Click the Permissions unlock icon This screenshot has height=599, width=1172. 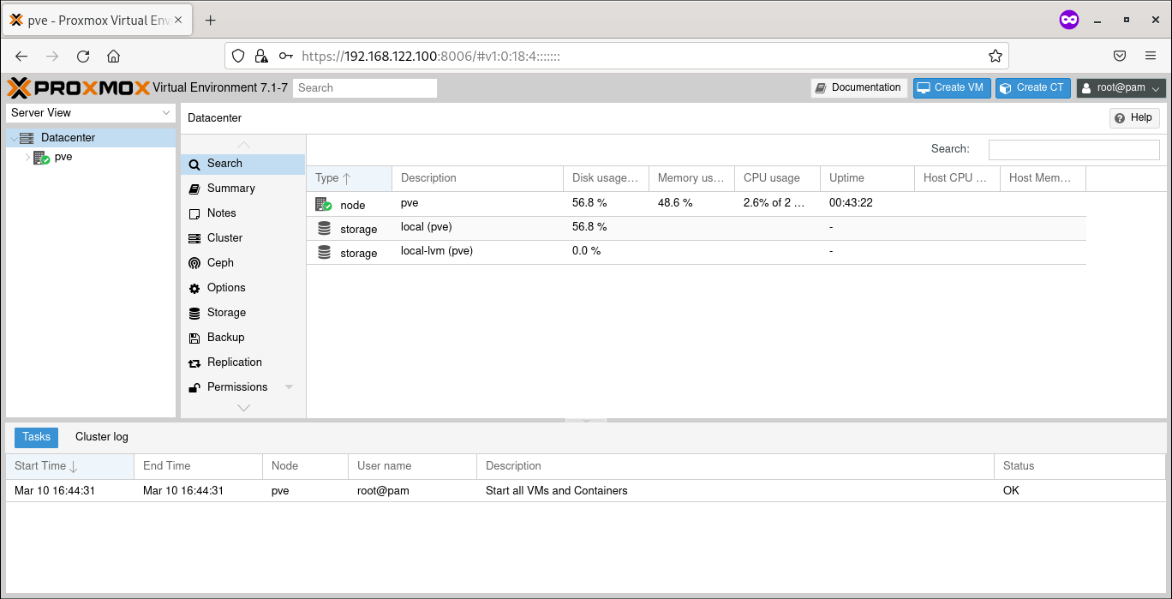tap(194, 388)
